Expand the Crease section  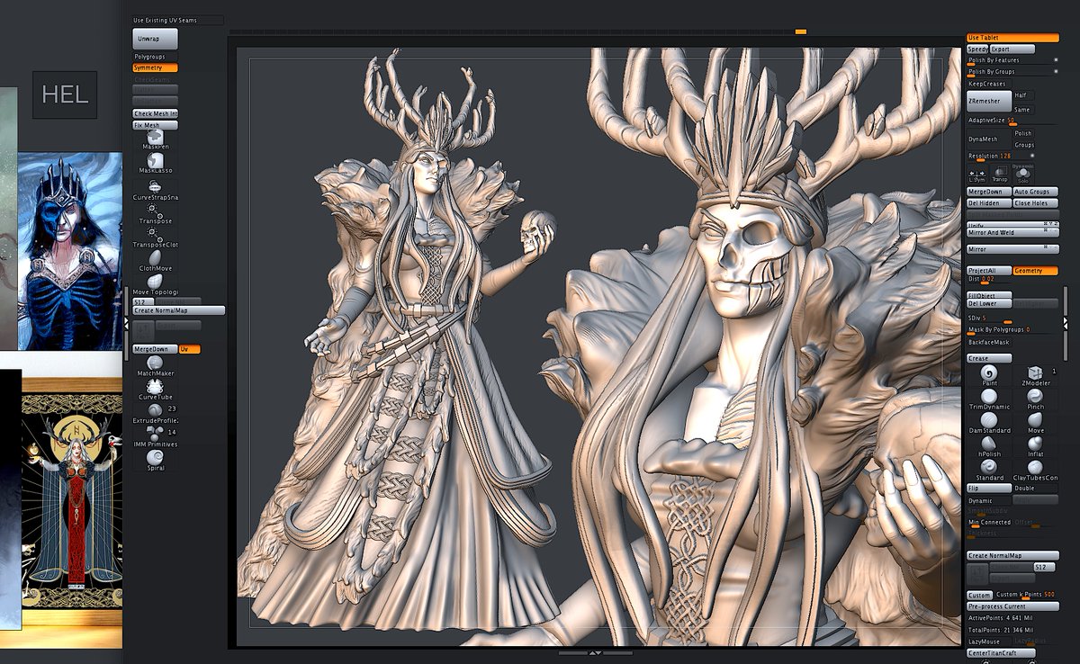coord(988,358)
